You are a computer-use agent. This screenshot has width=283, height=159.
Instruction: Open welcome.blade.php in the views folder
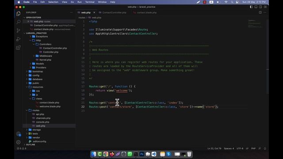point(50,106)
